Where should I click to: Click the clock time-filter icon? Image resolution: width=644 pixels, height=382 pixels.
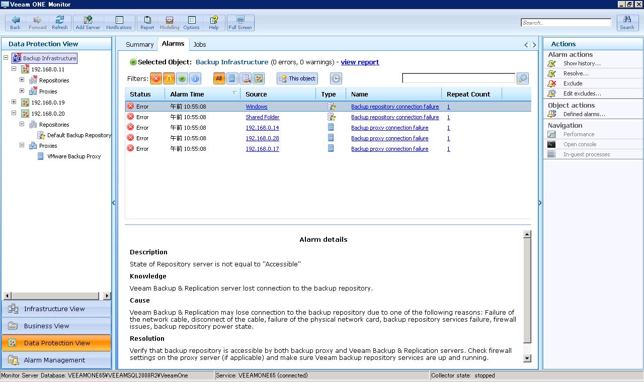(x=336, y=78)
